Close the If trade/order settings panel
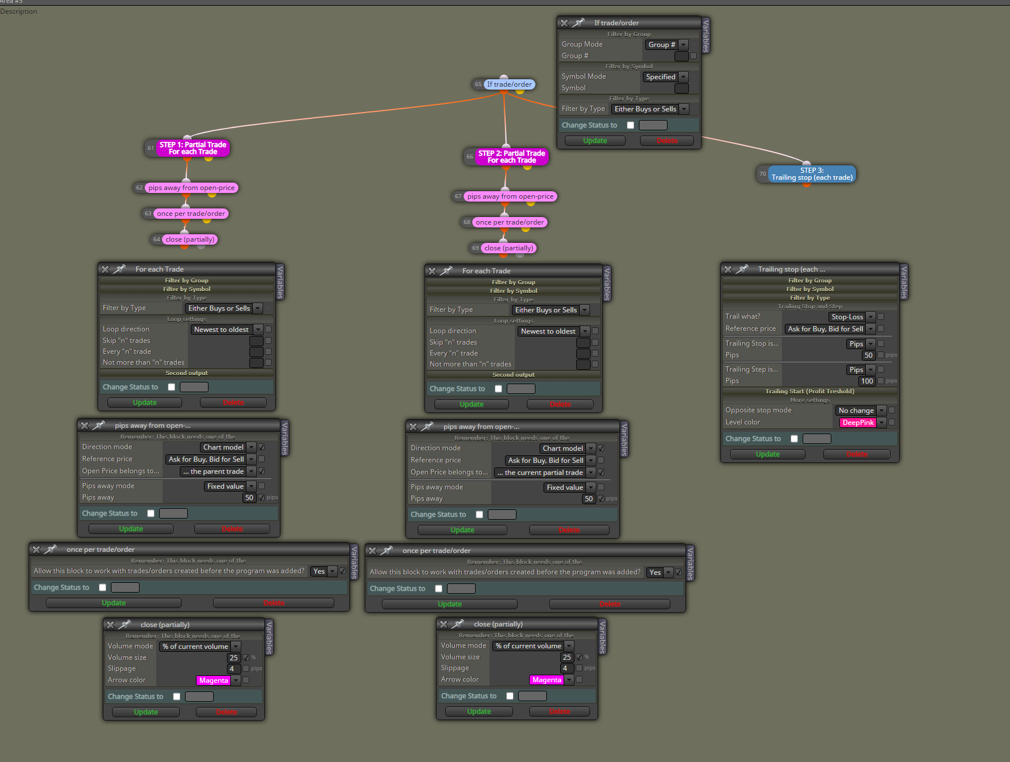The image size is (1010, 762). 564,23
